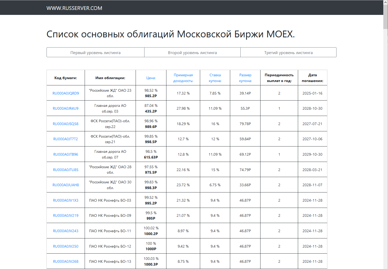The height and width of the screenshot is (269, 388).
Task: Open bond code RU000A0JTU85
Action: click(x=66, y=170)
